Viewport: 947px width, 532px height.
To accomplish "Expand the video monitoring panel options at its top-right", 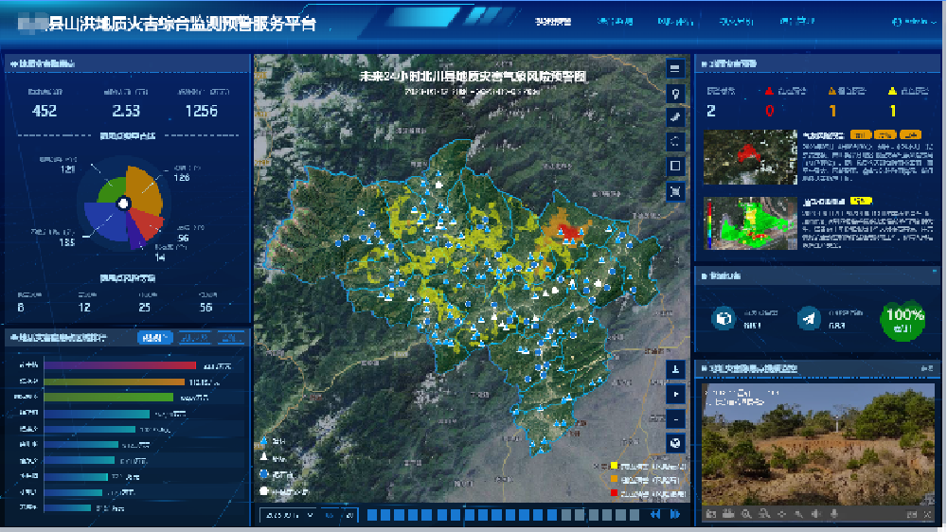I will pyautogui.click(x=925, y=367).
